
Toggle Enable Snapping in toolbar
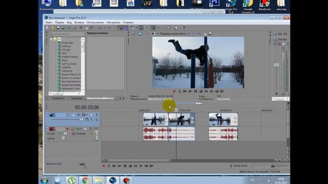coord(120,28)
